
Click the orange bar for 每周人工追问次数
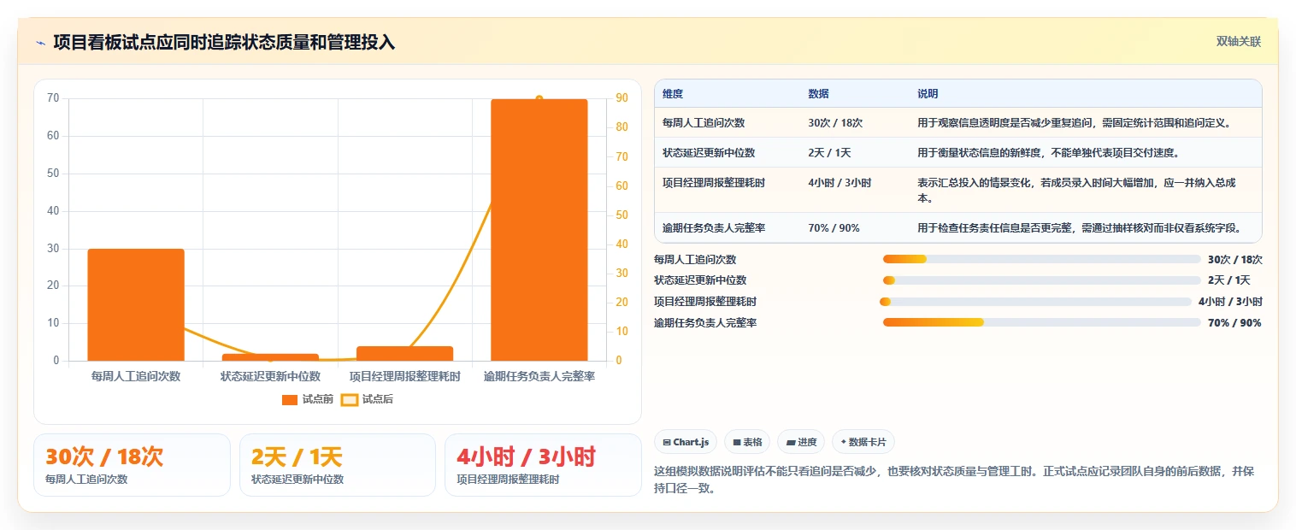[136, 304]
